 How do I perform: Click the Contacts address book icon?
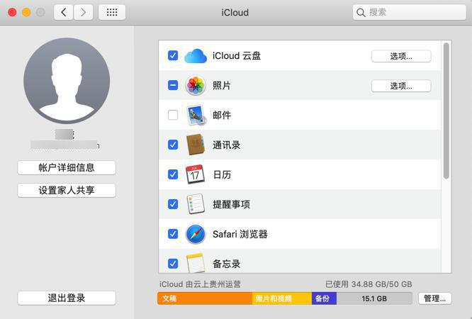coord(196,145)
